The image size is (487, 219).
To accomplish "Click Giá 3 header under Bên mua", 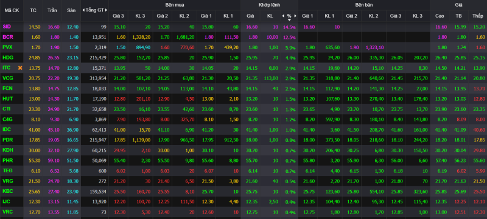I will (x=118, y=16).
